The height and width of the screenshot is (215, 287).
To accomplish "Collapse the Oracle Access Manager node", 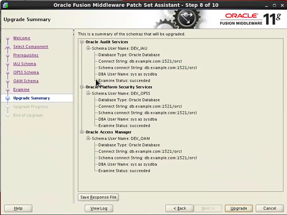I will point(82,132).
